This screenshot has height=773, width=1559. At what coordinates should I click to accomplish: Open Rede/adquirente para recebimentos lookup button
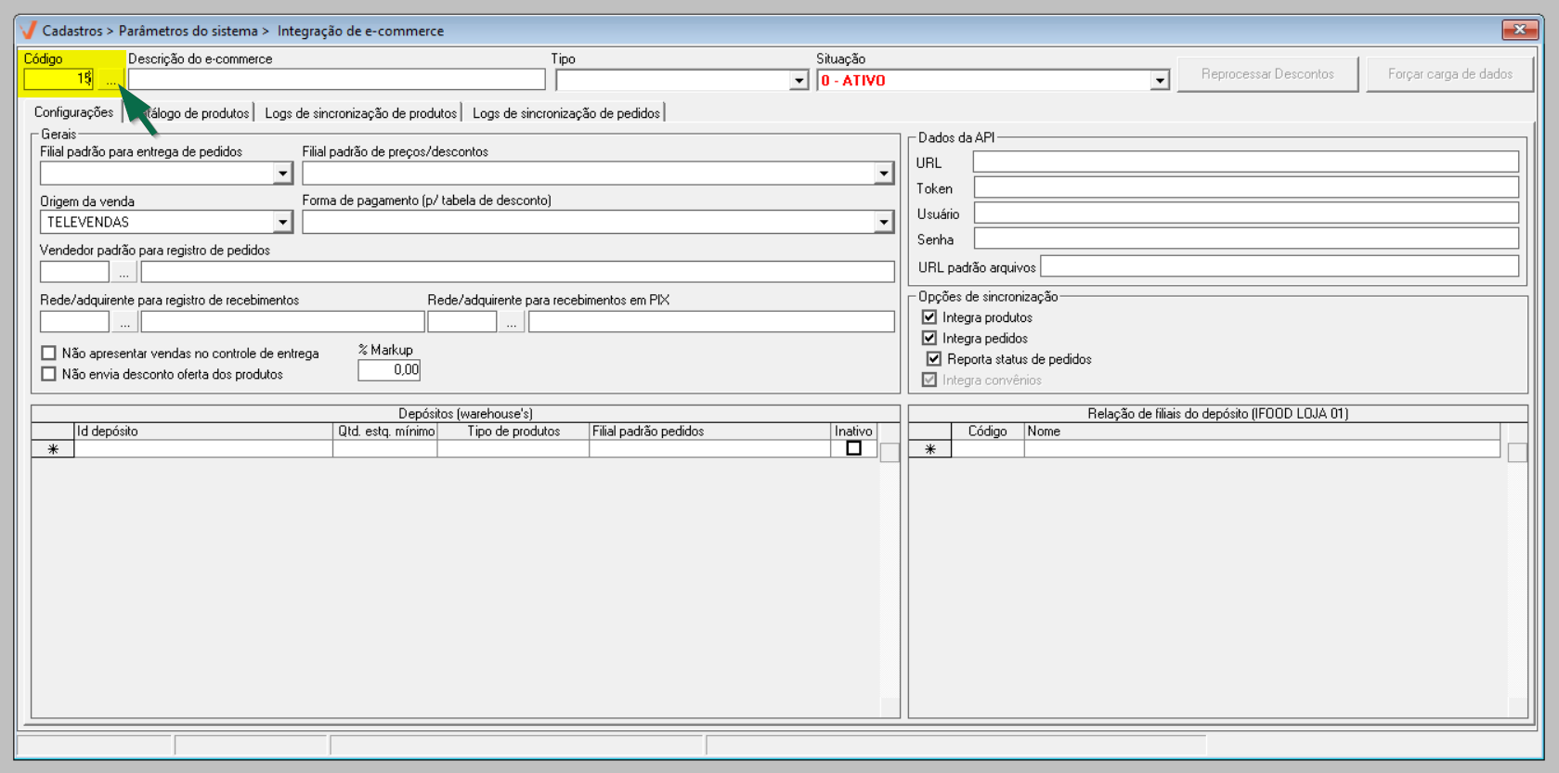124,322
